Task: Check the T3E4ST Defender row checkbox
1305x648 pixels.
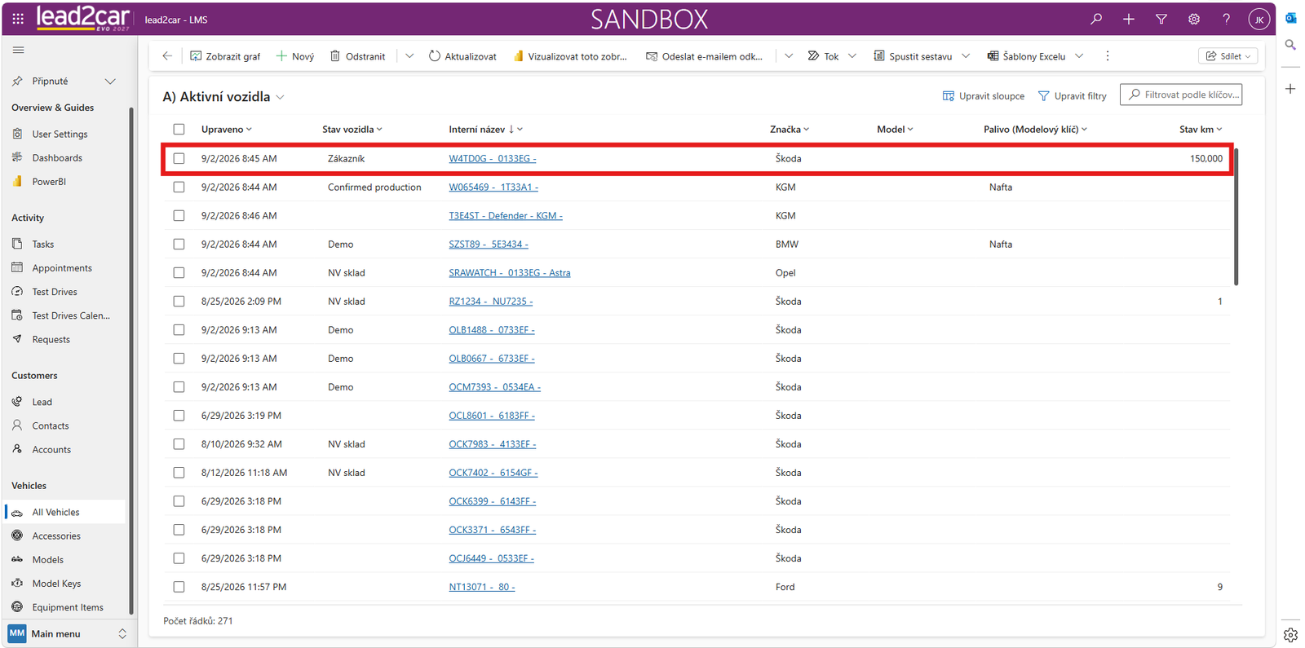Action: click(179, 216)
